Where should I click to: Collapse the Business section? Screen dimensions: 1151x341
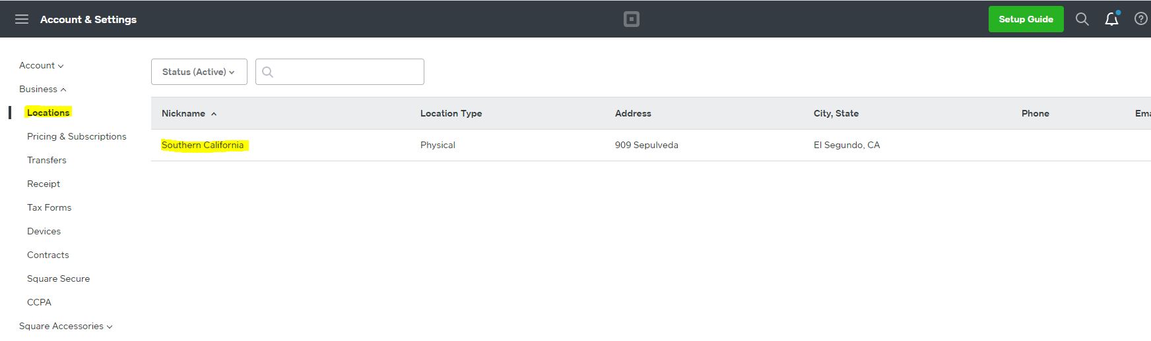click(42, 89)
